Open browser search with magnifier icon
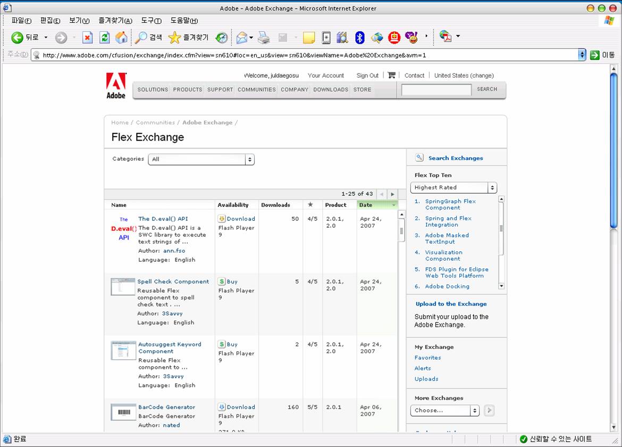Viewport: 622px width, 447px height. coord(148,37)
